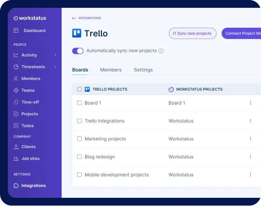261x222 pixels.
Task: Click 'Board 1' in Workstatus projects column
Action: coord(177,103)
